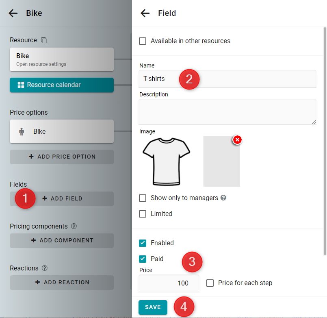Screen dimensions: 327x318
Task: Open the Pricing components help icon
Action: (x=74, y=226)
